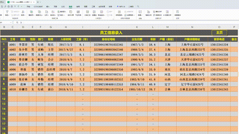Click the search magnifier icon beside tabs
The height and width of the screenshot is (134, 239).
[x=138, y=7]
